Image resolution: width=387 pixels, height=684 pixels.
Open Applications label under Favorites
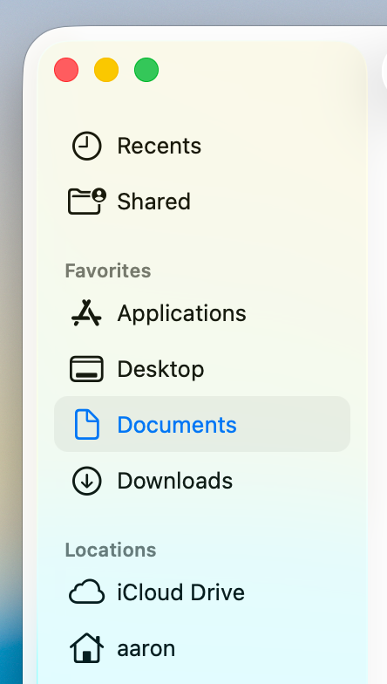click(x=181, y=313)
